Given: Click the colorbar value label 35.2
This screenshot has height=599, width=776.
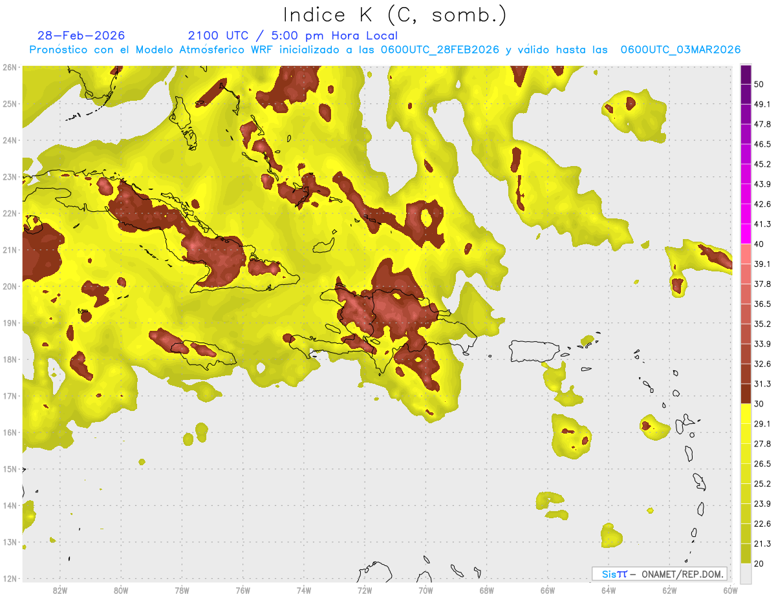Looking at the screenshot, I should tap(762, 324).
